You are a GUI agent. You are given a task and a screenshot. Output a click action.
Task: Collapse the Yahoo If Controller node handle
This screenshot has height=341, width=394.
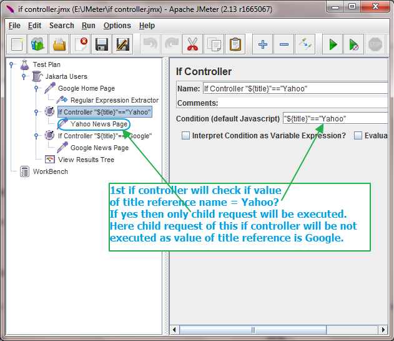click(36, 111)
